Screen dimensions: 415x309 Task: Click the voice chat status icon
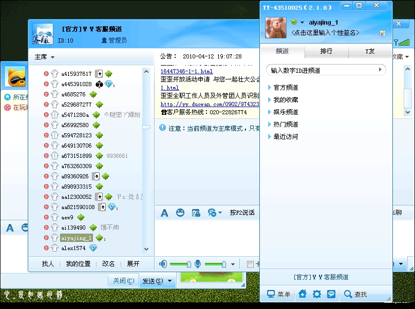(x=213, y=212)
